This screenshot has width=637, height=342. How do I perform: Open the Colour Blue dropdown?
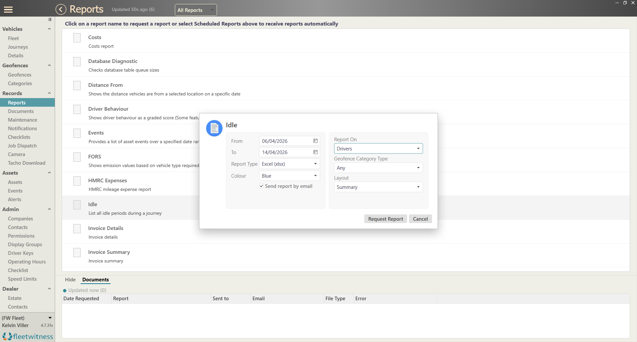pyautogui.click(x=289, y=176)
